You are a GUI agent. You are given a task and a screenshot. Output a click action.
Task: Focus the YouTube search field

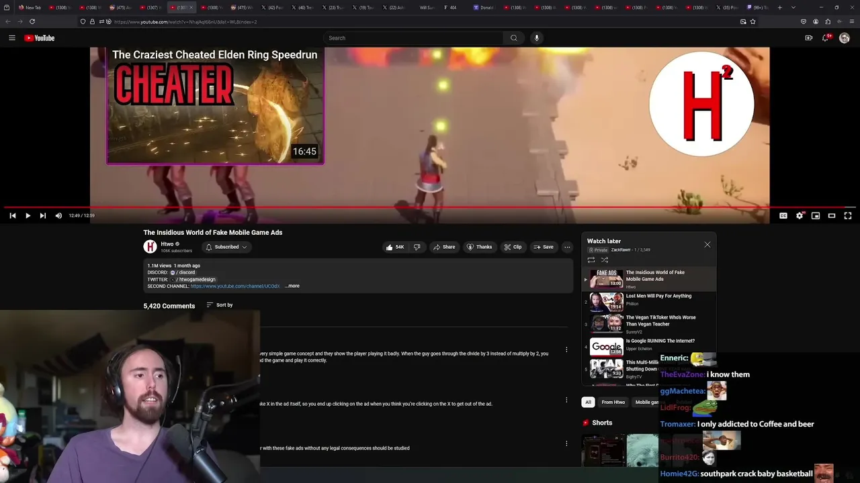[413, 38]
